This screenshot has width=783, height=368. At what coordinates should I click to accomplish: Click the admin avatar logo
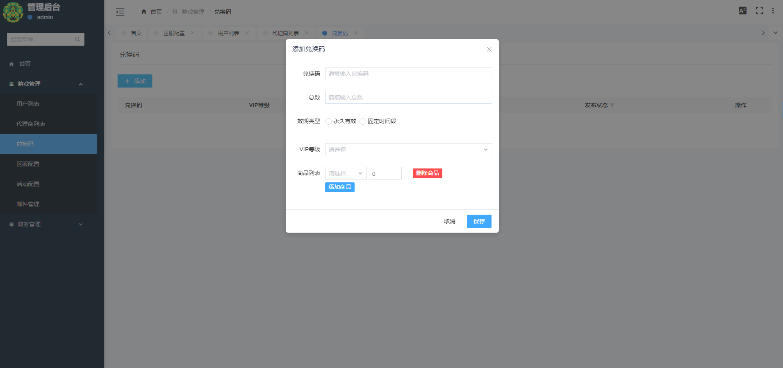tap(13, 12)
